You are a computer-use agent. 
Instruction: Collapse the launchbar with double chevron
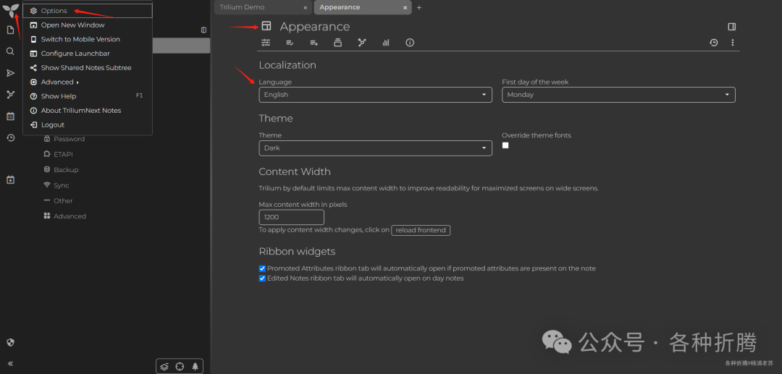[x=10, y=364]
